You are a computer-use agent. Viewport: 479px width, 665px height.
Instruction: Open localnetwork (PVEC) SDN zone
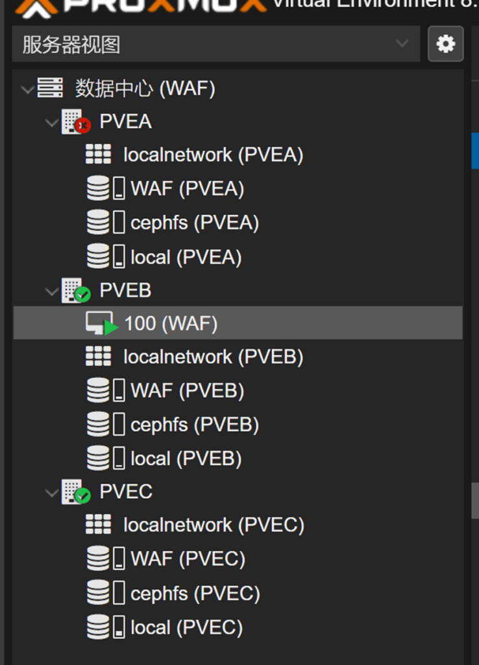tap(214, 525)
